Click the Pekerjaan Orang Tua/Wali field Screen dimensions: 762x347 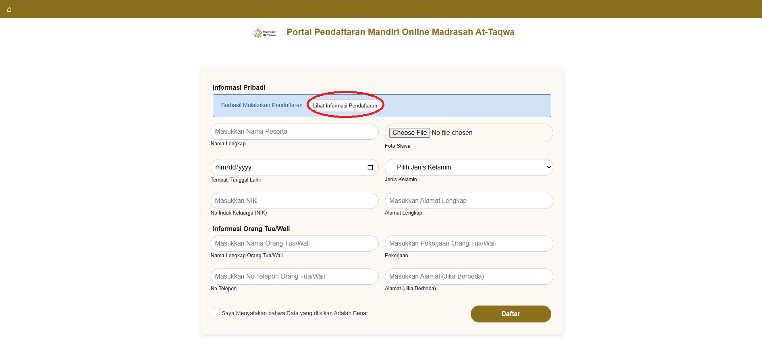pos(469,244)
